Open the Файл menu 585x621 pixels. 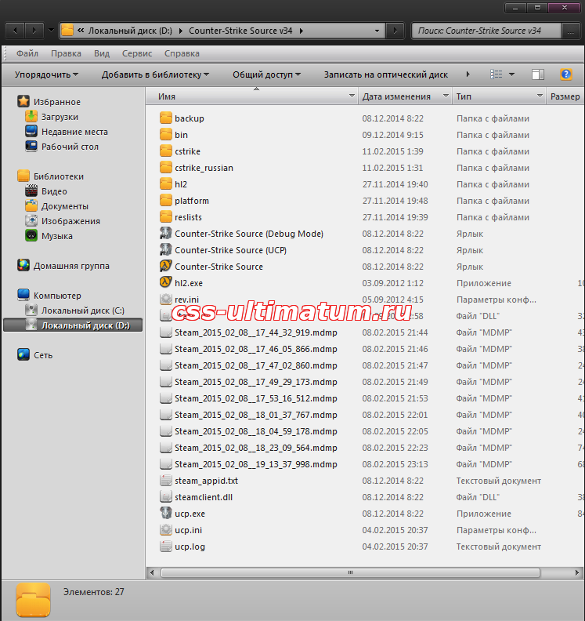click(27, 53)
